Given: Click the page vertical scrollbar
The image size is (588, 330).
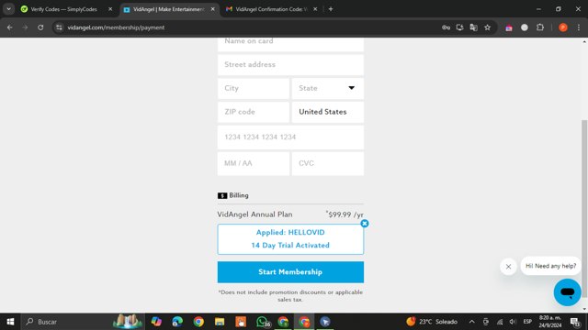Looking at the screenshot, I should point(584,209).
